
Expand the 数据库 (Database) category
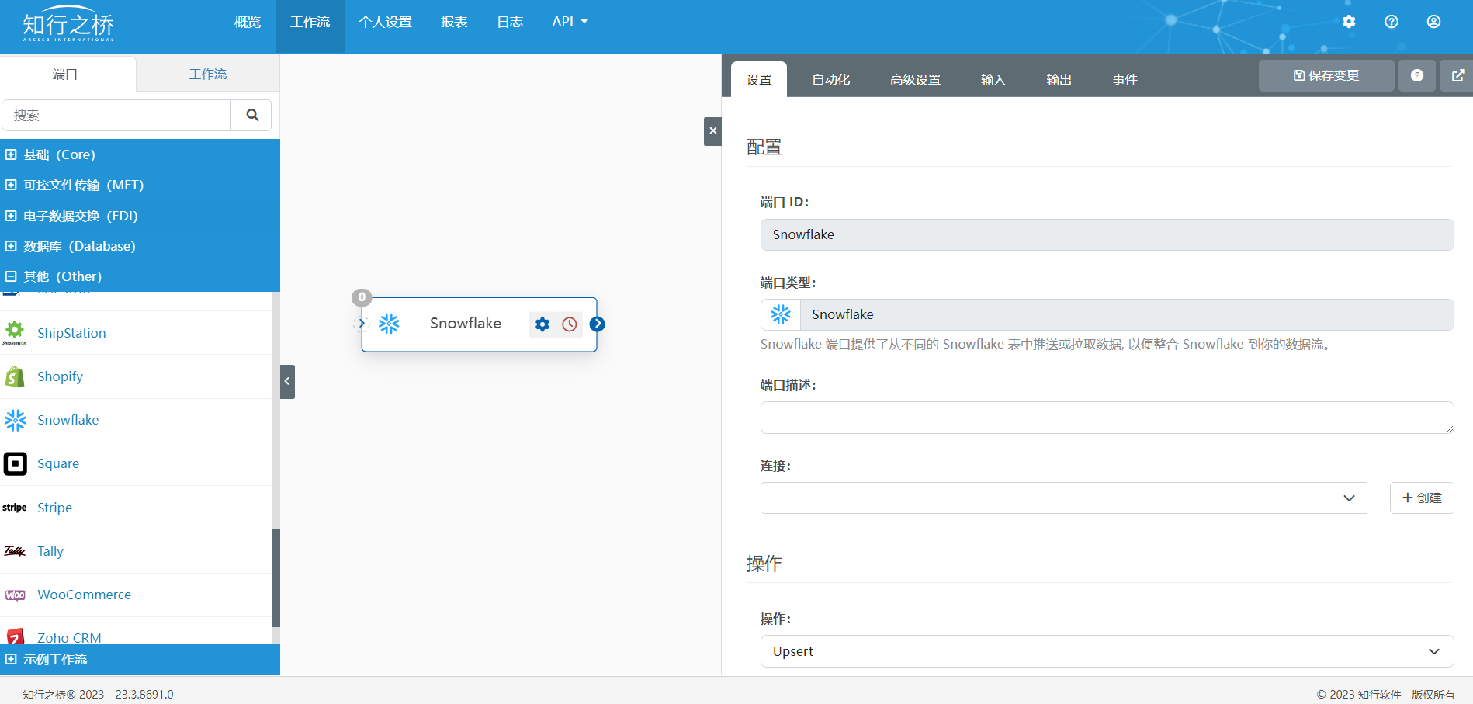click(x=140, y=246)
